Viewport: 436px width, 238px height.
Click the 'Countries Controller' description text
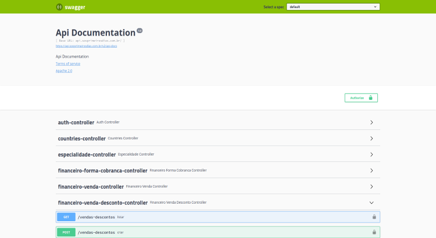pos(123,138)
